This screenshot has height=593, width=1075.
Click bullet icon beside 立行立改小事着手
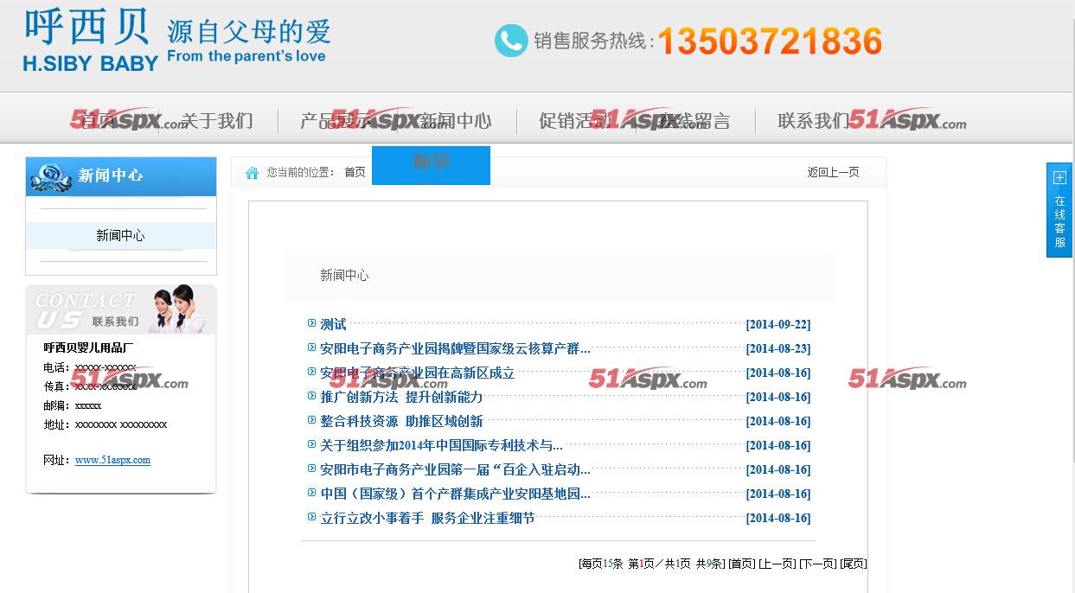point(312,517)
